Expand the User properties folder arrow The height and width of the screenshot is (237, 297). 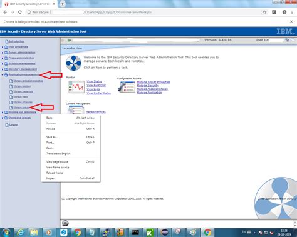pyautogui.click(x=3, y=47)
